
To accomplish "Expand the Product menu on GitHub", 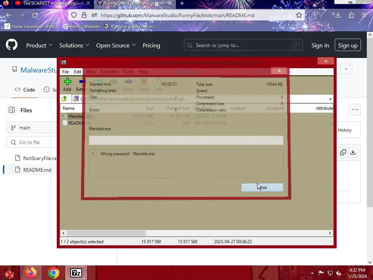I will pyautogui.click(x=39, y=45).
